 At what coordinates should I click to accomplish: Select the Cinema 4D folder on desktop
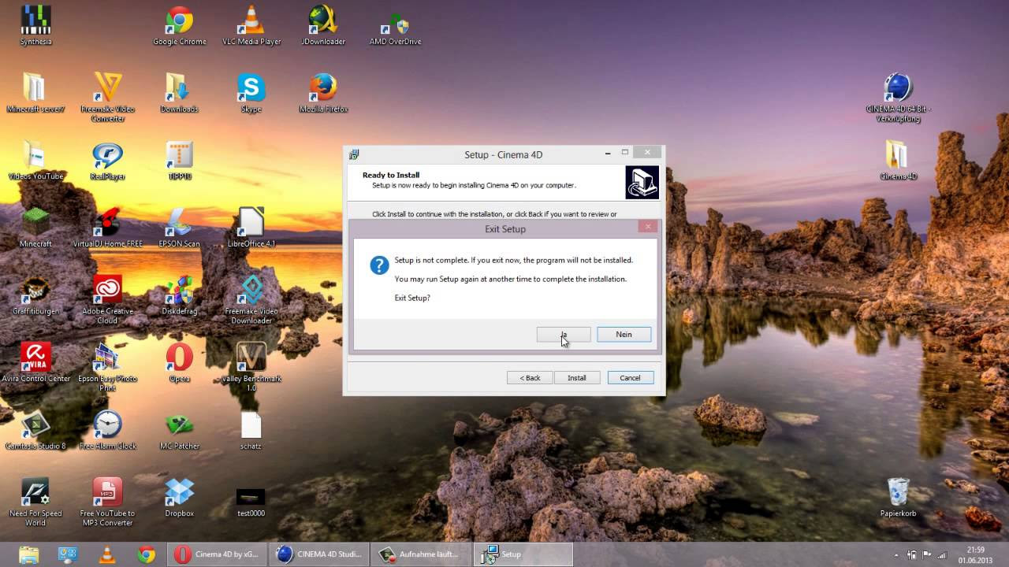[898, 161]
